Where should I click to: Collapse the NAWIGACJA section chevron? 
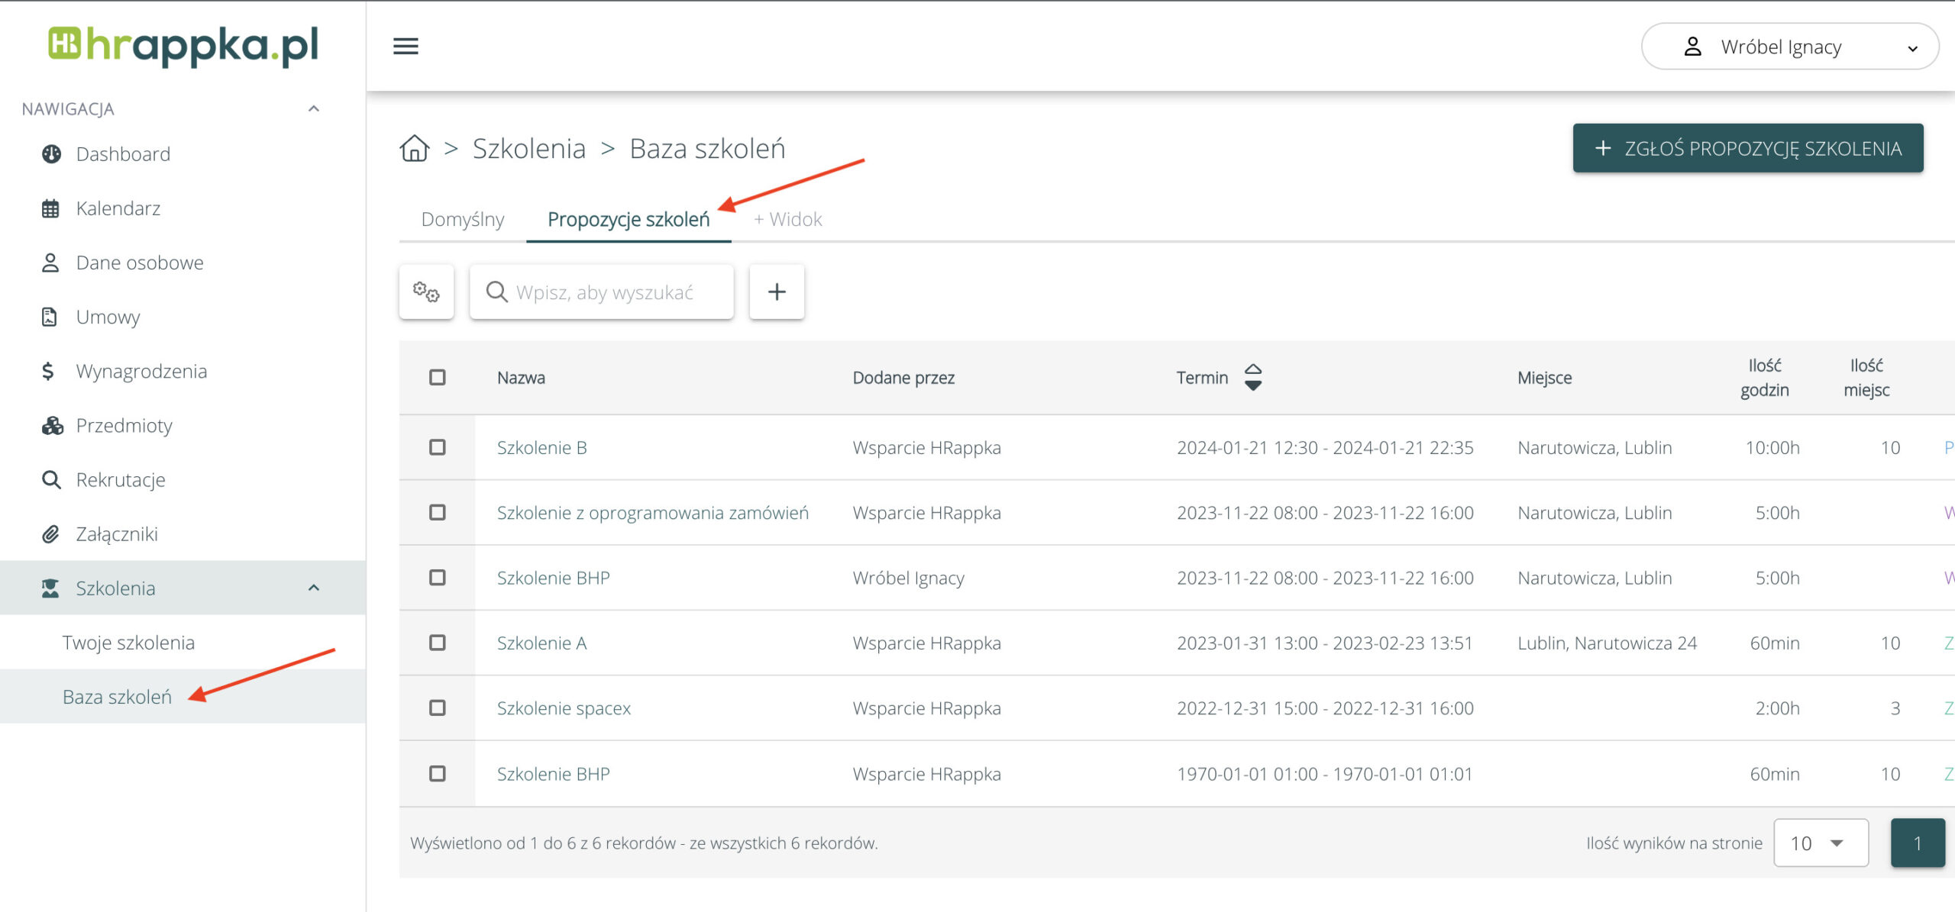(313, 108)
